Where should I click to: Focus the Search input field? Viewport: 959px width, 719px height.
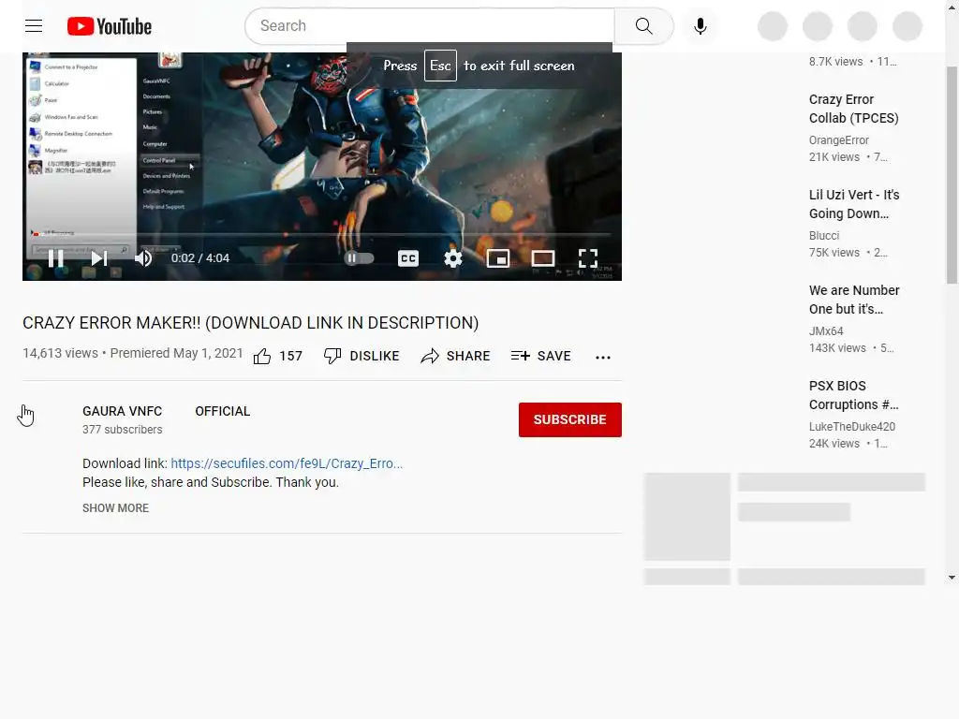430,26
